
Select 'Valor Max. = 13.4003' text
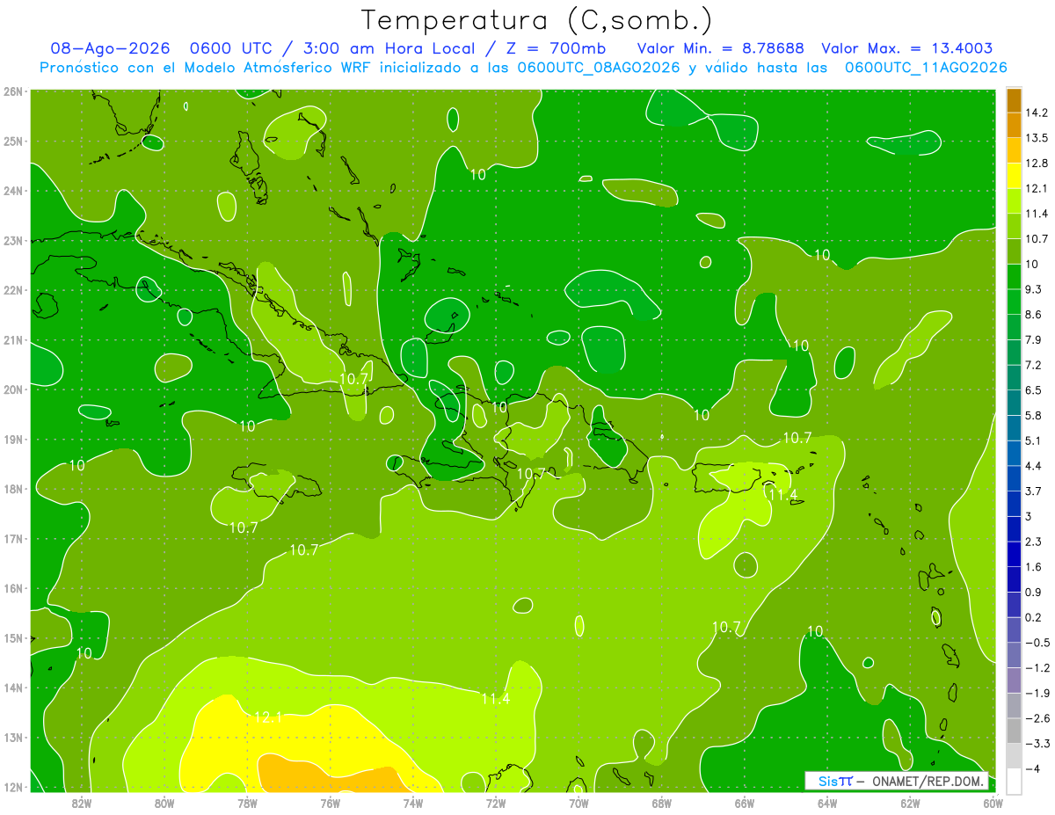[x=907, y=48]
